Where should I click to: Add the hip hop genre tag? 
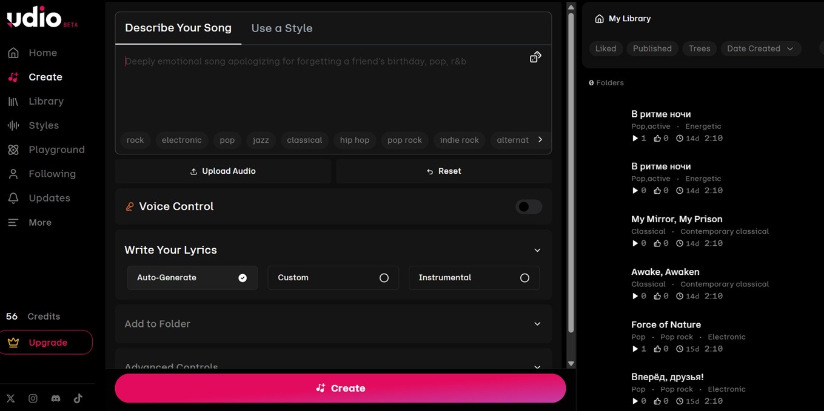tap(355, 140)
